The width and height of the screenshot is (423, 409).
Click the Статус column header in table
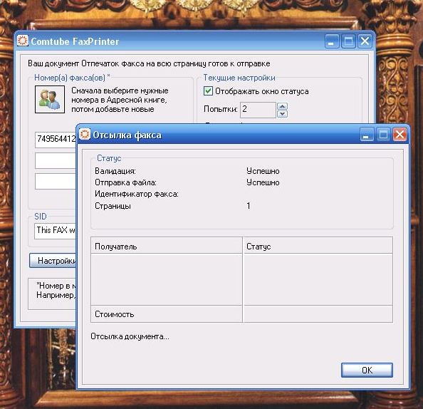click(x=318, y=245)
